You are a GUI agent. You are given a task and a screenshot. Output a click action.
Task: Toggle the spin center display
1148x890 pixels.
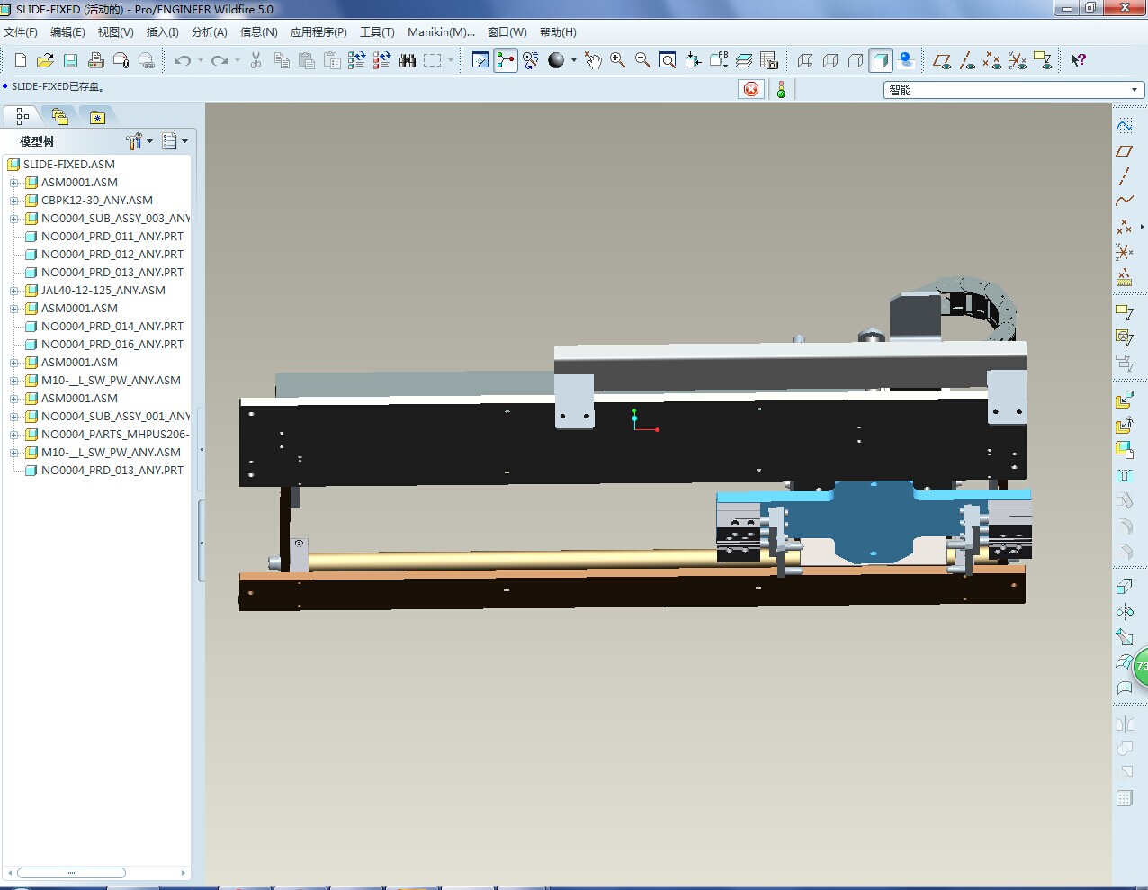[x=506, y=60]
